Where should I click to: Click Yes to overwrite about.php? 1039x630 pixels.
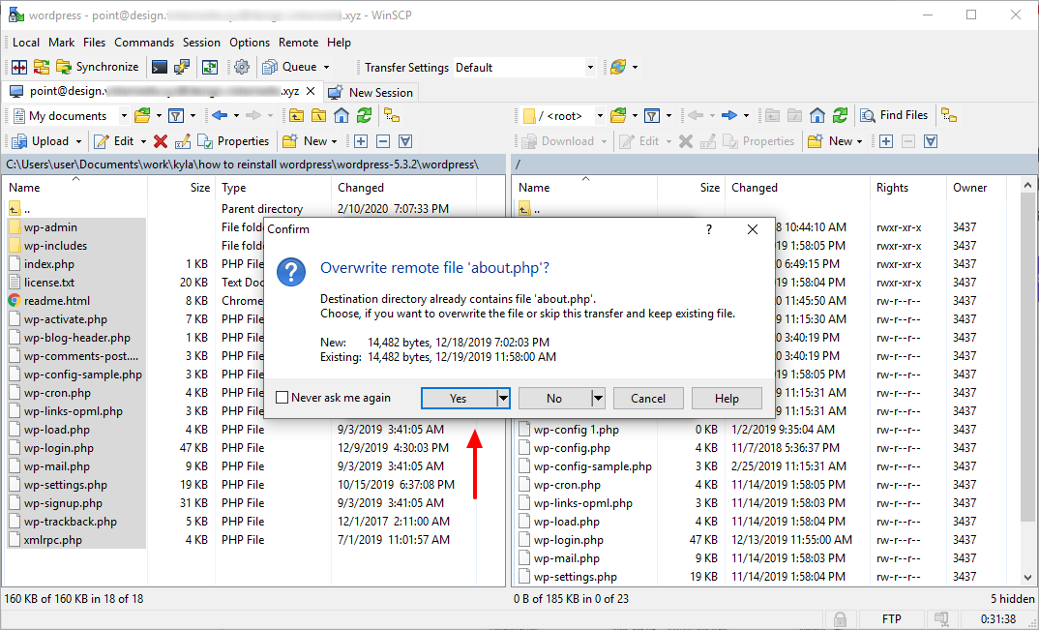pos(459,399)
